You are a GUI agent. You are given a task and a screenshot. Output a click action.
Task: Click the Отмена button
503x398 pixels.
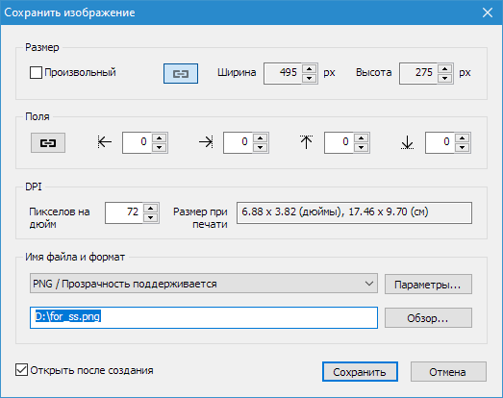point(448,372)
